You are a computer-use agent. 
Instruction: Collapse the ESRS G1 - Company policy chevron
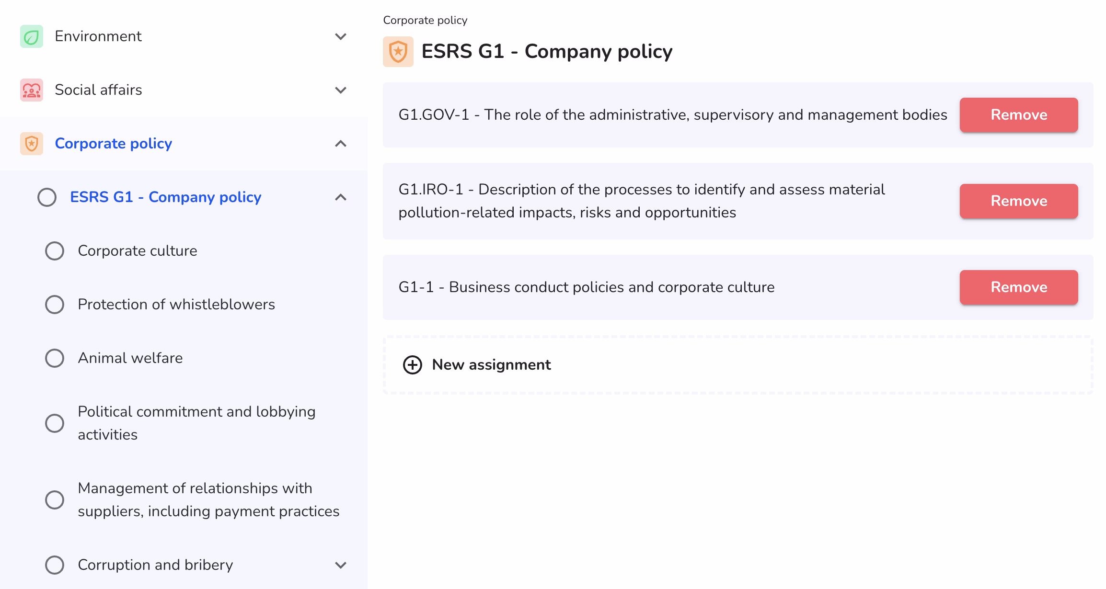[341, 197]
